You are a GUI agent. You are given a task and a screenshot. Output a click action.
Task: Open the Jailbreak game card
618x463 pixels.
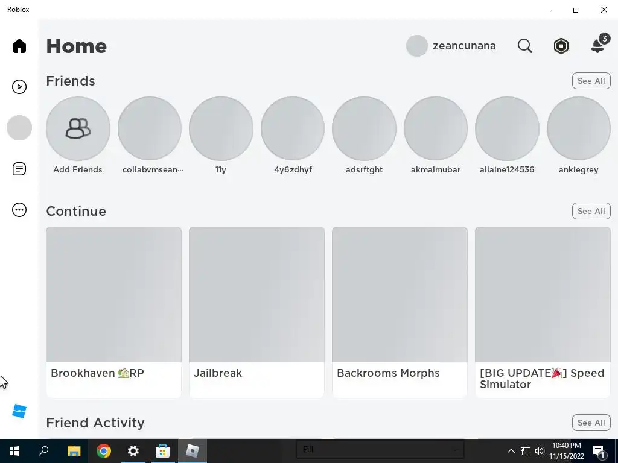pyautogui.click(x=256, y=312)
